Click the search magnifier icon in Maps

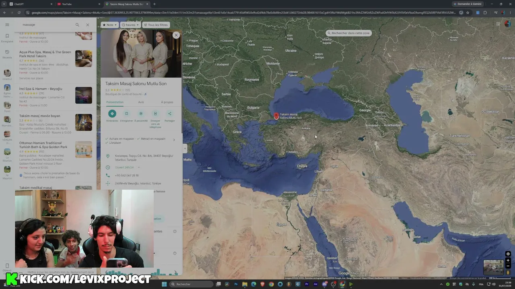77,25
